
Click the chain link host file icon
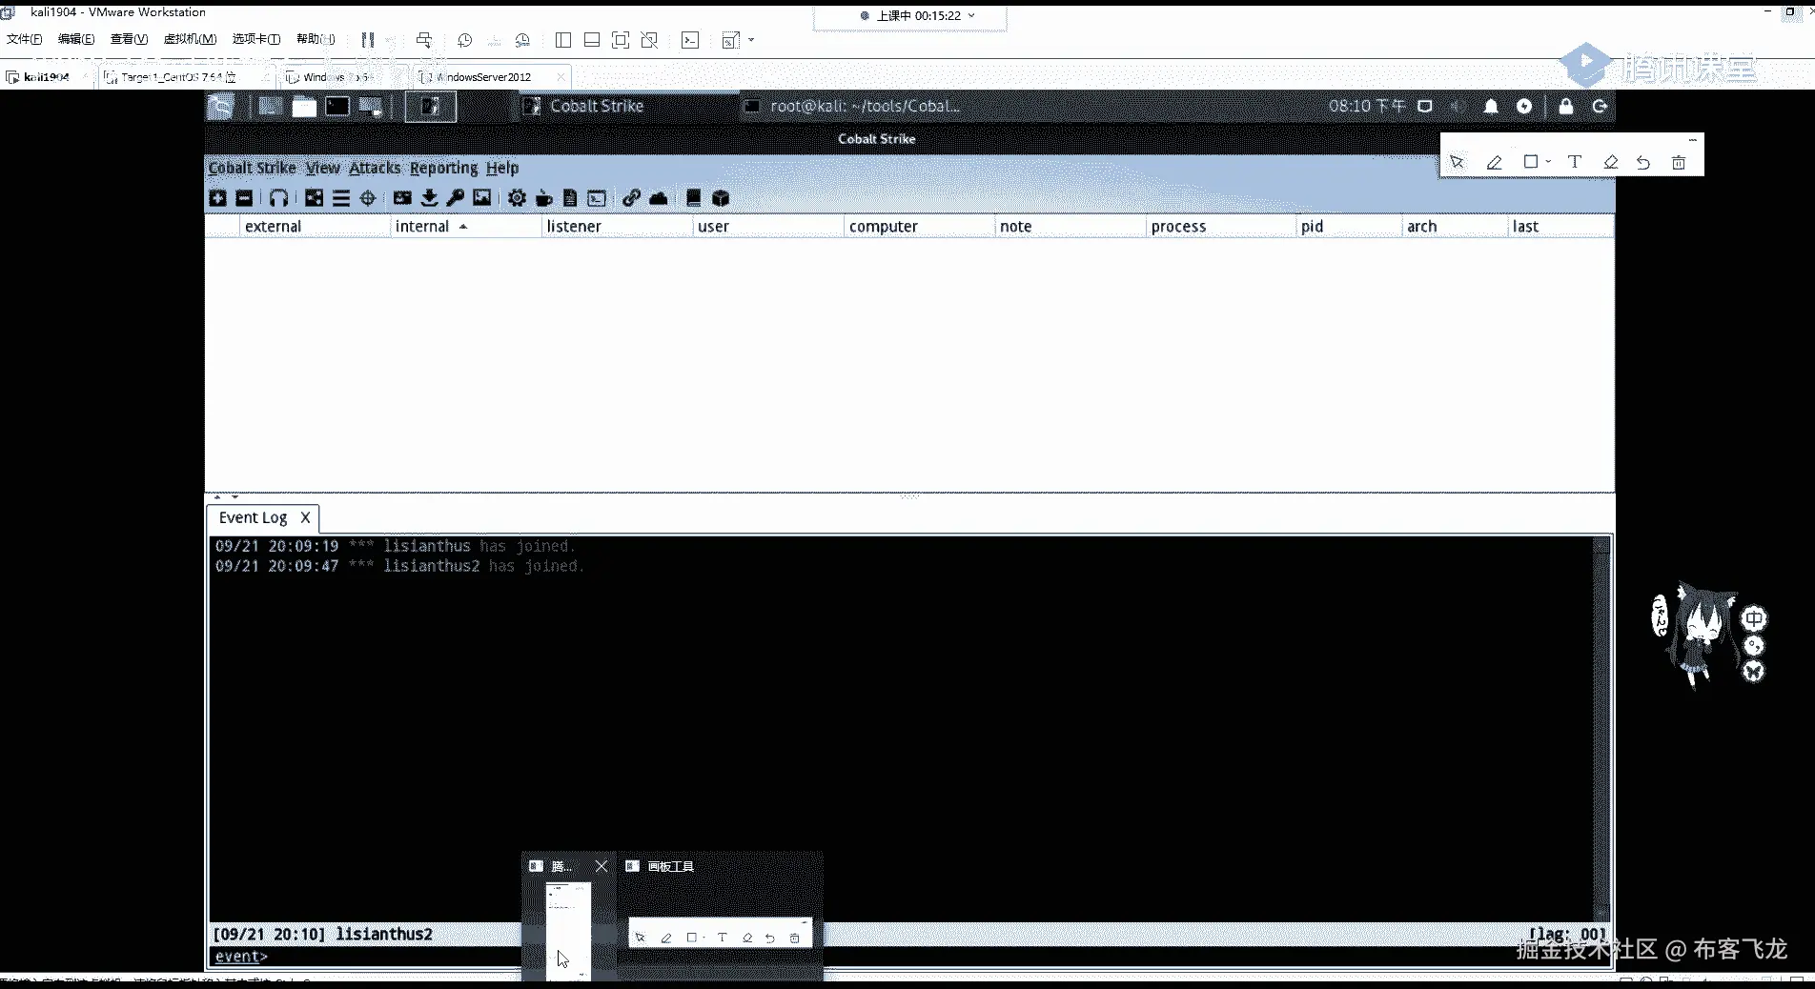pyautogui.click(x=631, y=198)
